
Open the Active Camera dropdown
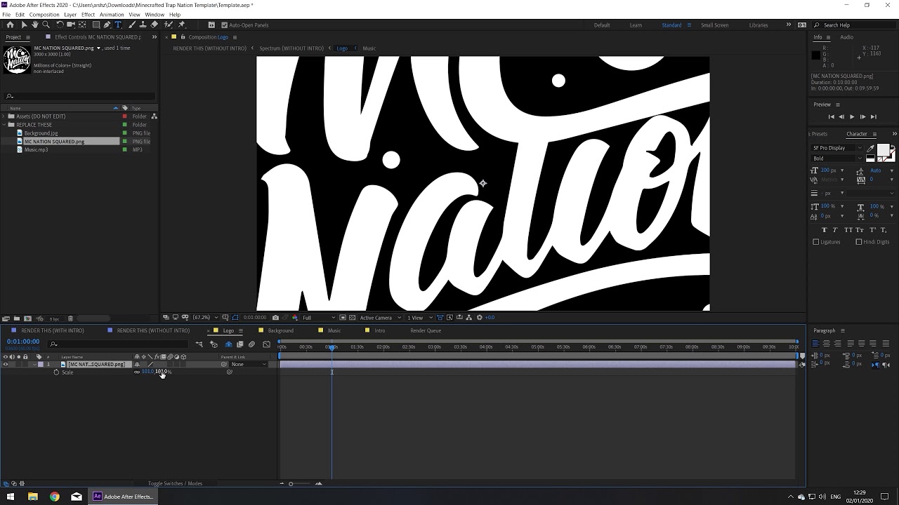click(379, 318)
